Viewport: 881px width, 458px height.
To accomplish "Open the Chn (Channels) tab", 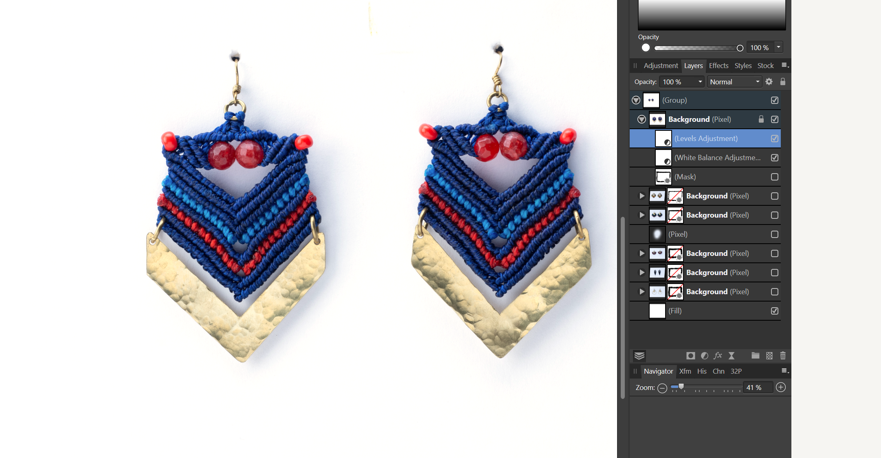I will point(718,371).
